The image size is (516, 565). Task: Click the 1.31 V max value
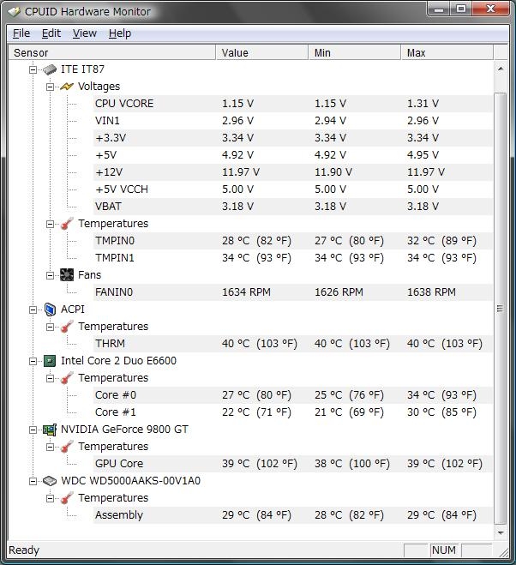423,104
